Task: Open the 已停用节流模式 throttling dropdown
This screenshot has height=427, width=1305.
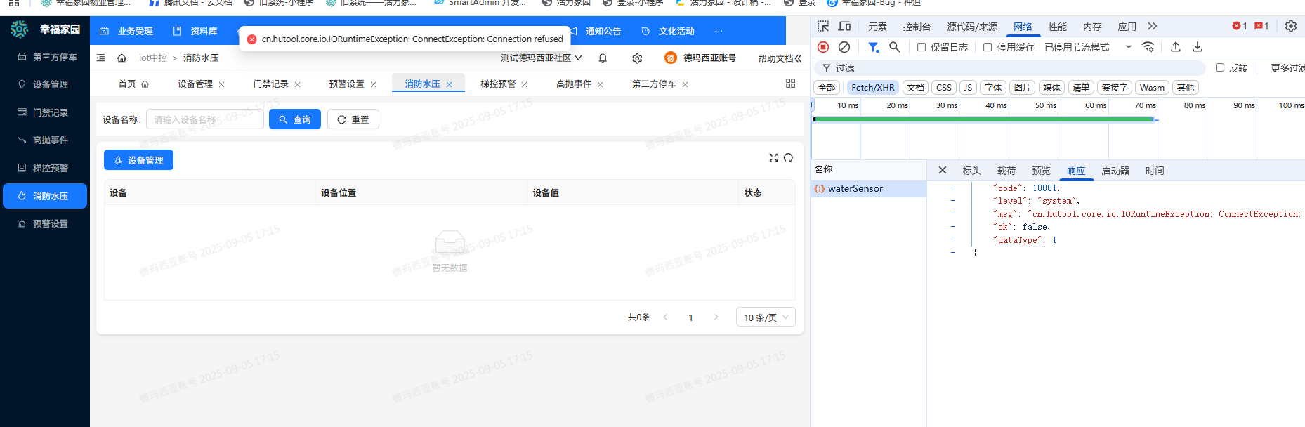Action: click(1088, 47)
